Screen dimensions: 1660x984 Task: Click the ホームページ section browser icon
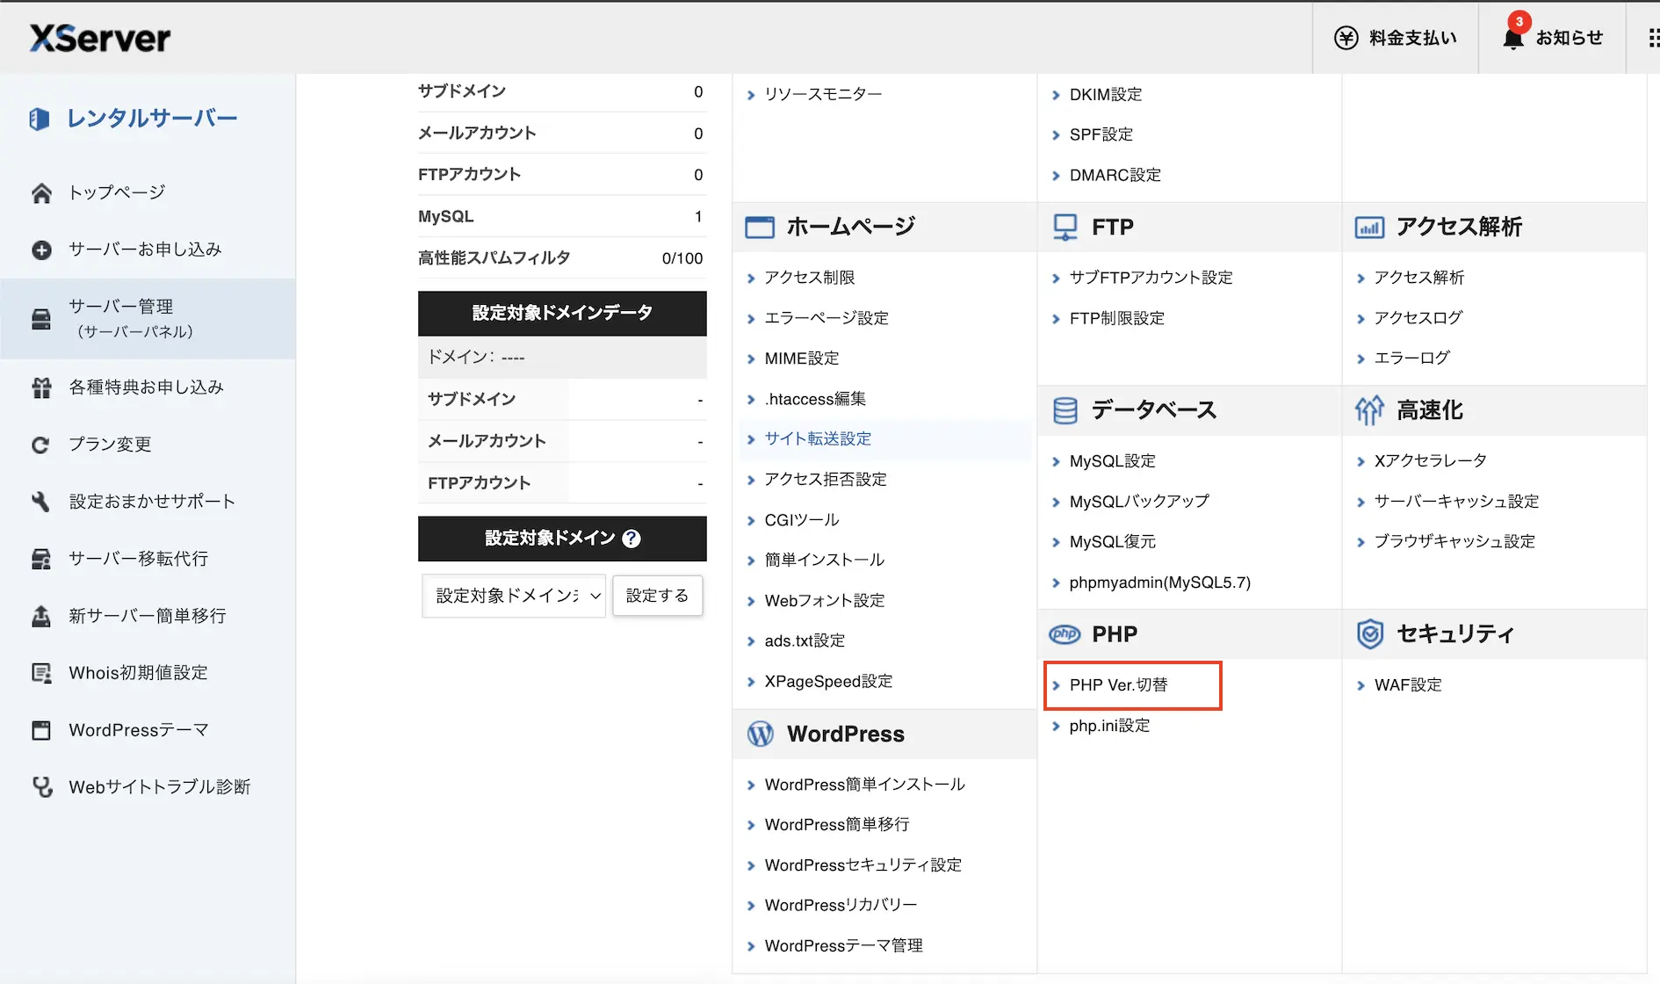tap(760, 228)
